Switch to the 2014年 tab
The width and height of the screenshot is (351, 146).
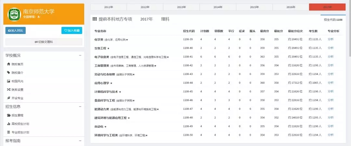218,7
